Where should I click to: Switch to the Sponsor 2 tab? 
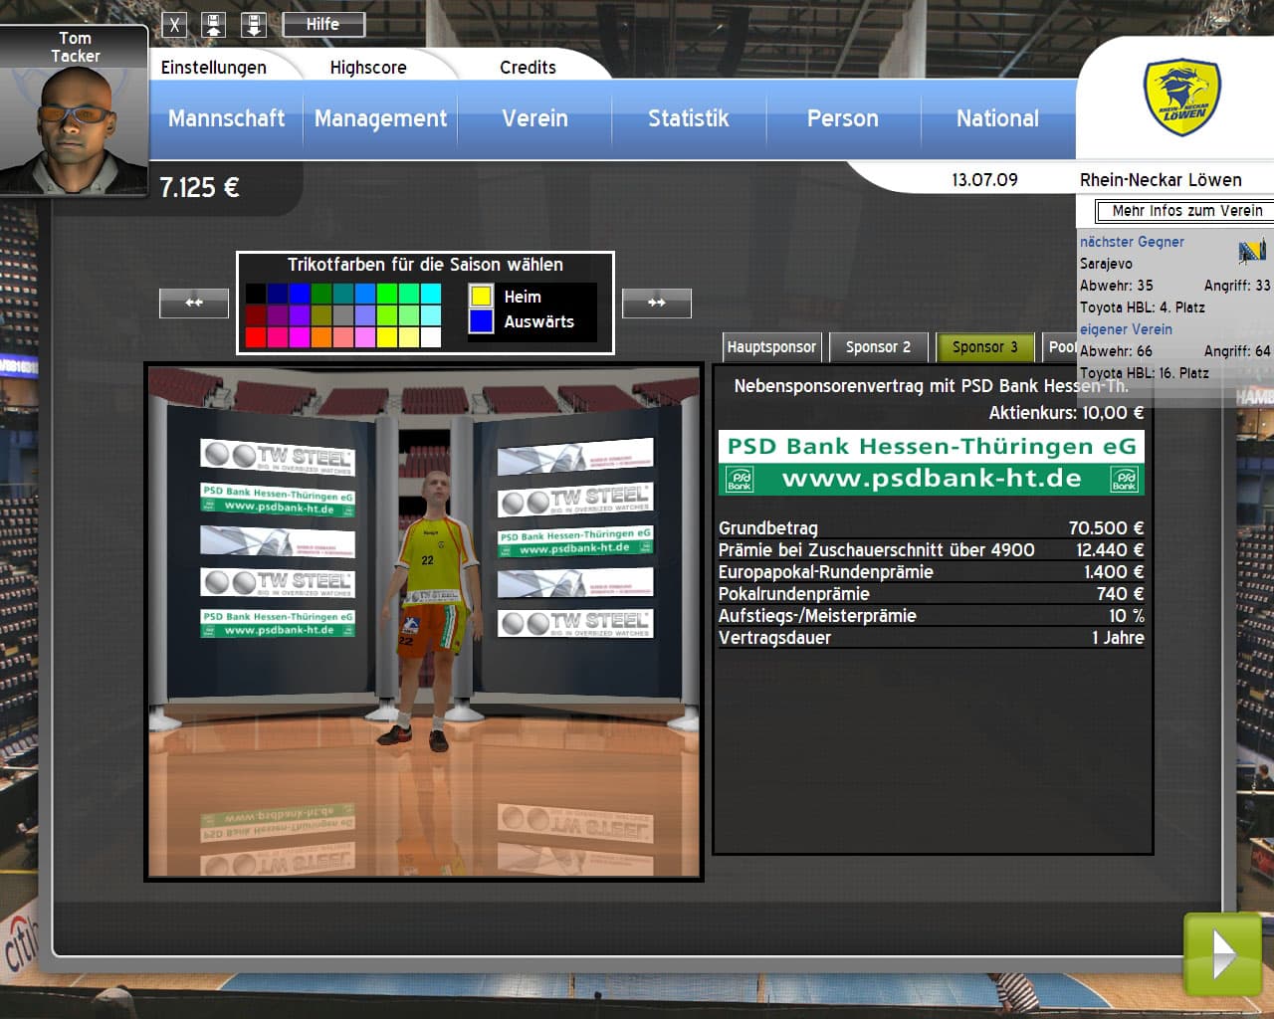878,347
